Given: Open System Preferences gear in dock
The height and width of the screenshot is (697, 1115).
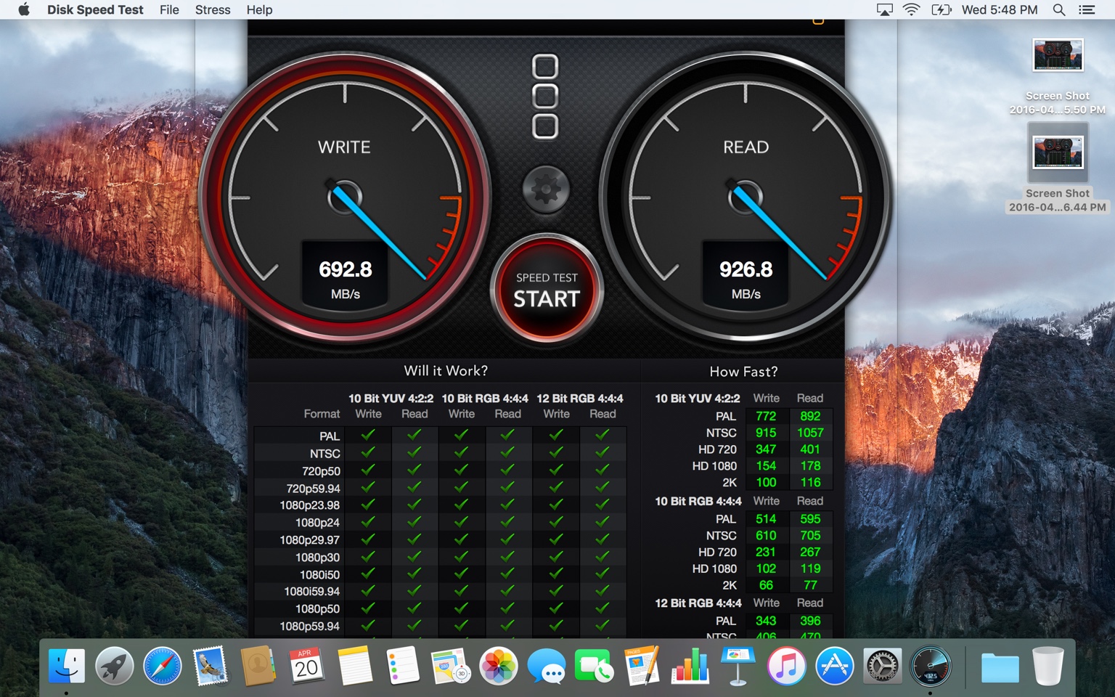Looking at the screenshot, I should click(x=882, y=666).
